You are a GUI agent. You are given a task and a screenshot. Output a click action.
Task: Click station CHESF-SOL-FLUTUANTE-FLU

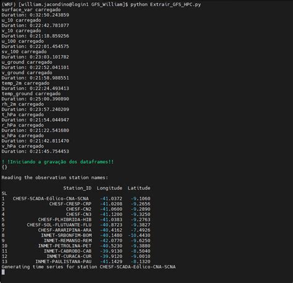tap(59, 225)
